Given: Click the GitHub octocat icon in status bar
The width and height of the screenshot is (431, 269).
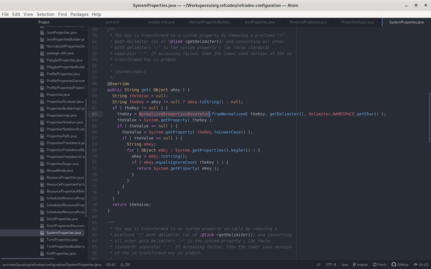Looking at the screenshot, I should coord(394,265).
